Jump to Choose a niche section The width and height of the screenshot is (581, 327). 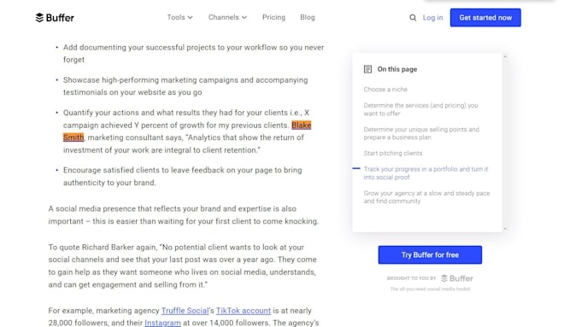click(x=385, y=90)
